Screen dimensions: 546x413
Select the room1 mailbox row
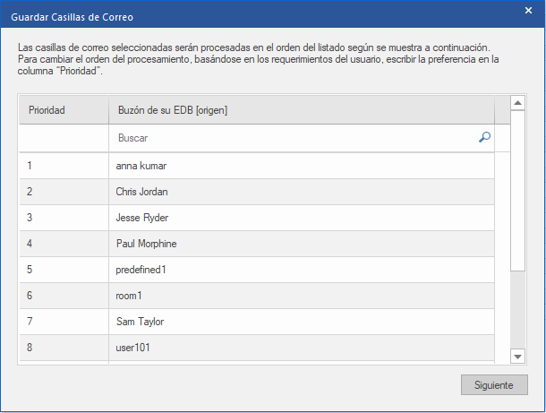(301, 296)
